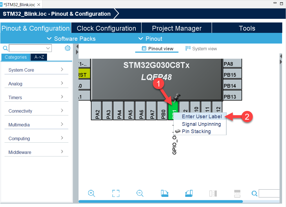Screen dimensions: 286x207
Task: Select pin PB15 on the chip
Action: 233,74
